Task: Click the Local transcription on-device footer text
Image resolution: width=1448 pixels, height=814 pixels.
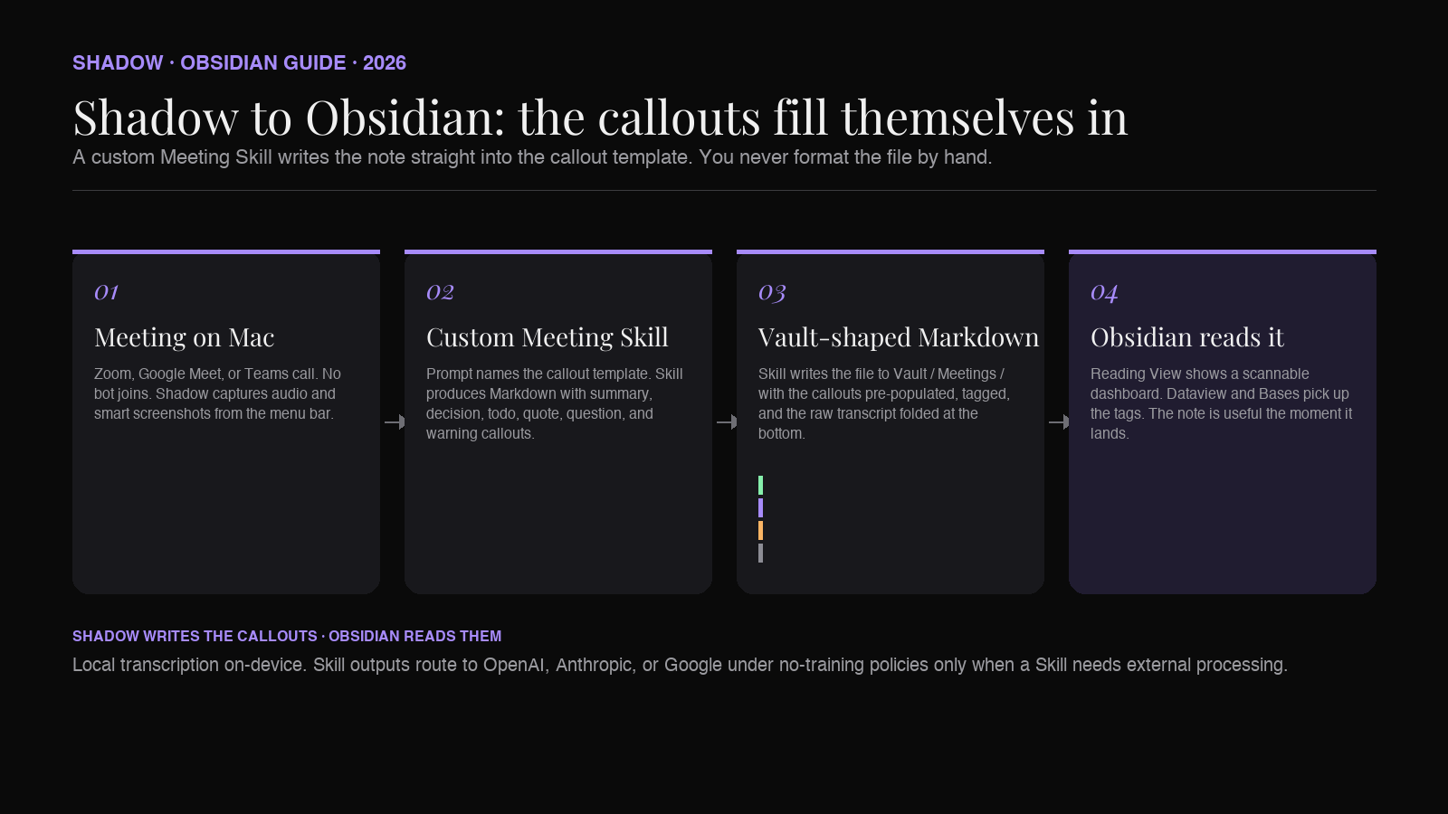Action: click(x=680, y=665)
